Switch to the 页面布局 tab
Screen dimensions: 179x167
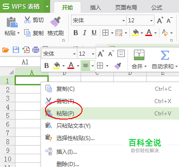[x=126, y=7]
